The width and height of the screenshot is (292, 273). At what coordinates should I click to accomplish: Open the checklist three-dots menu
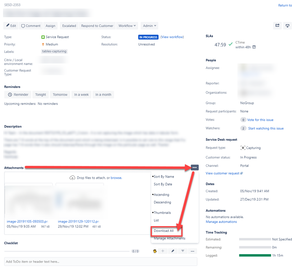coord(193,251)
